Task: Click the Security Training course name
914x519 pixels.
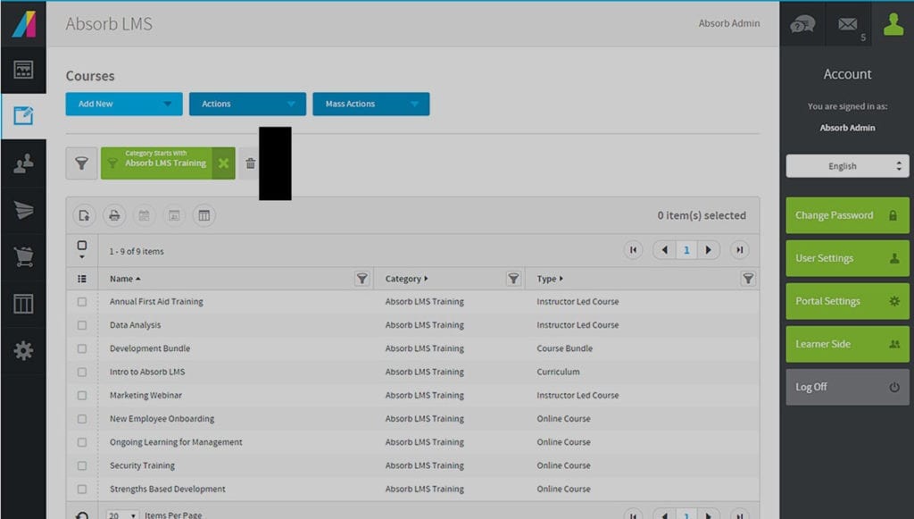Action: tap(142, 465)
